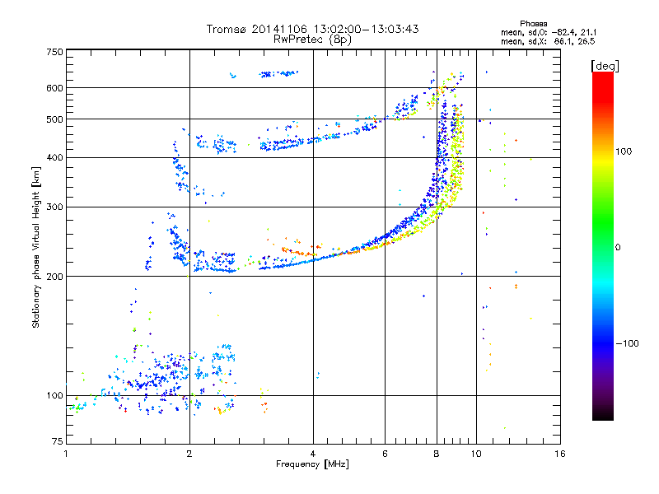Click the 'Stationary phase Virtual Height [km]' axis label
The height and width of the screenshot is (494, 659).
[35, 248]
